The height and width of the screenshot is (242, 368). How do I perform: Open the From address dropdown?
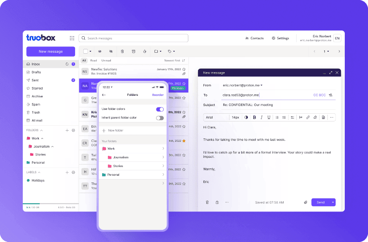click(x=261, y=85)
